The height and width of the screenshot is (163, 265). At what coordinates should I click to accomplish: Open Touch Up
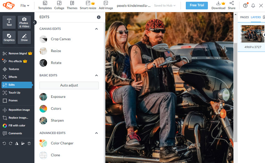(x=12, y=93)
